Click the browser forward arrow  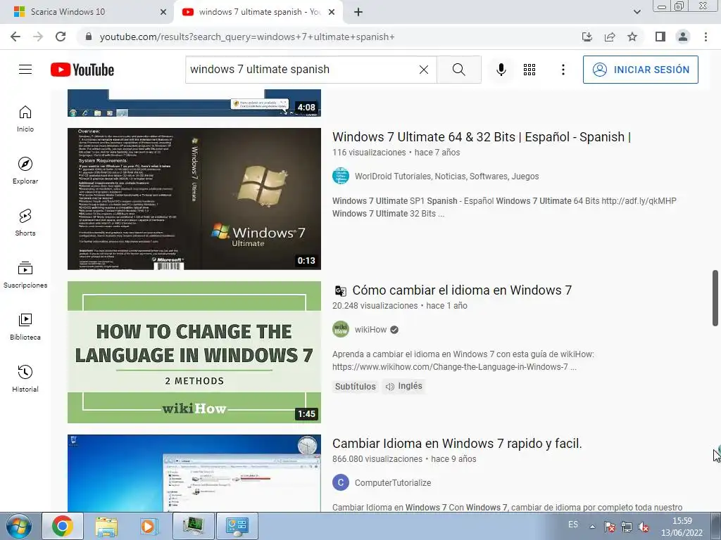[38, 37]
